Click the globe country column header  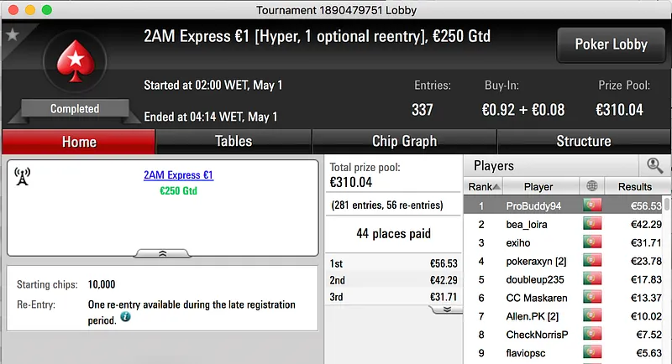[x=591, y=186]
